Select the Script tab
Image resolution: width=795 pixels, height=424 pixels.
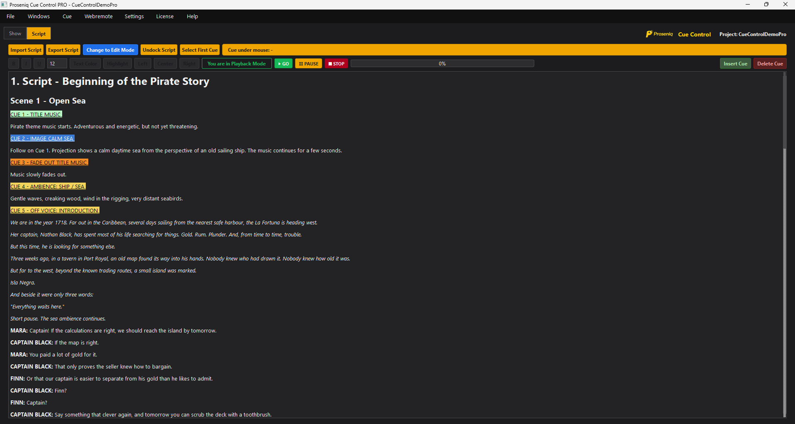39,34
